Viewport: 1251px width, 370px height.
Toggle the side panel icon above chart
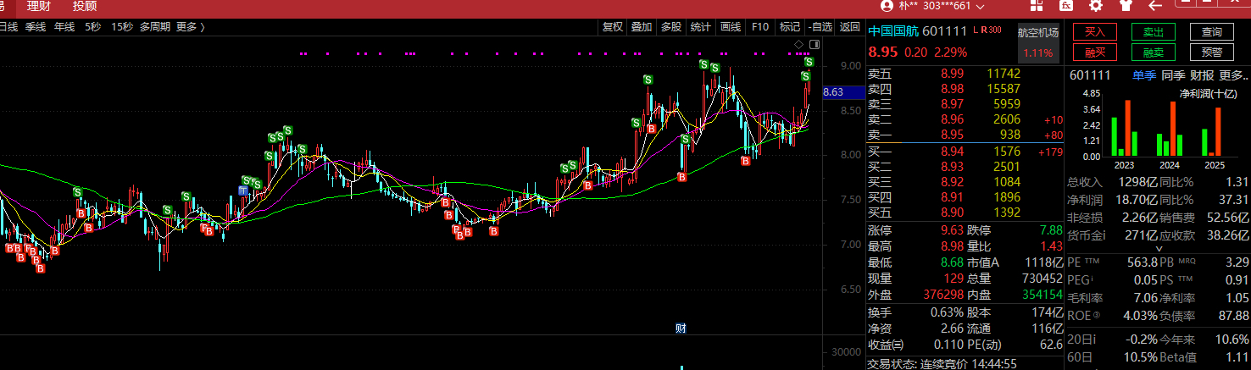815,44
